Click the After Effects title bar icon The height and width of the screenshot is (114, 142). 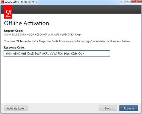[2, 2]
